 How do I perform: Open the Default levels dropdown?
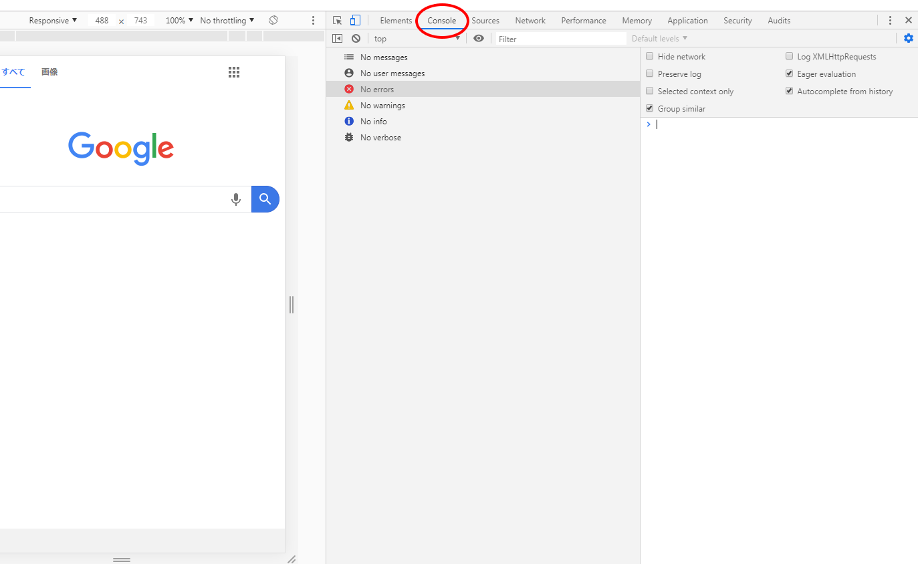(659, 39)
